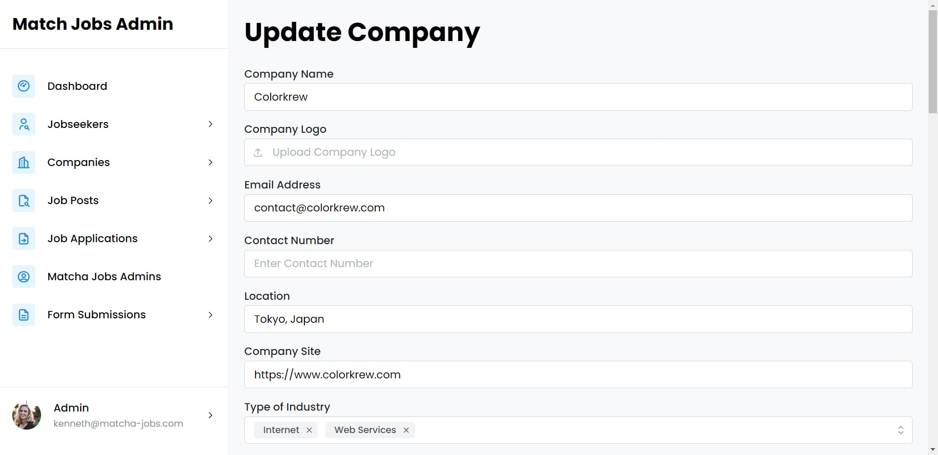
Task: Click the Dashboard gauge icon
Action: [x=23, y=86]
